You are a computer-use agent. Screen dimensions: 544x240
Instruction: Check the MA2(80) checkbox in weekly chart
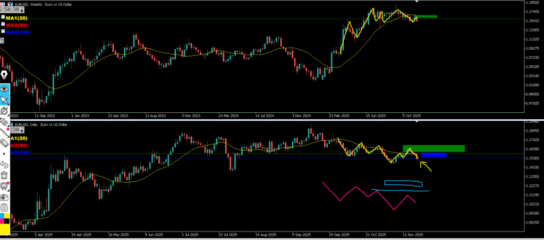click(3, 25)
